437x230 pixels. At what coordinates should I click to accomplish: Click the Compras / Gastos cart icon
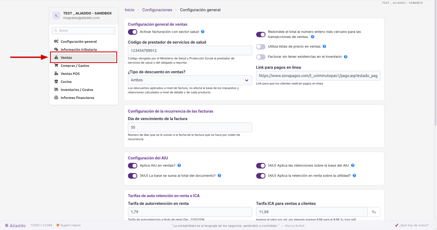[56, 66]
